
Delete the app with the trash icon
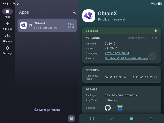151,118
